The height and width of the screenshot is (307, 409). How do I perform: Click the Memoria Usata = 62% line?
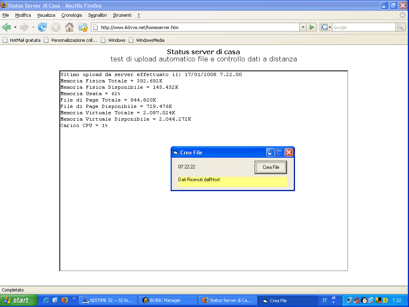click(x=90, y=94)
